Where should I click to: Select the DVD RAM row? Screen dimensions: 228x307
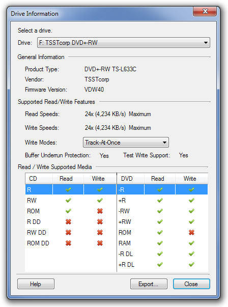(162, 243)
